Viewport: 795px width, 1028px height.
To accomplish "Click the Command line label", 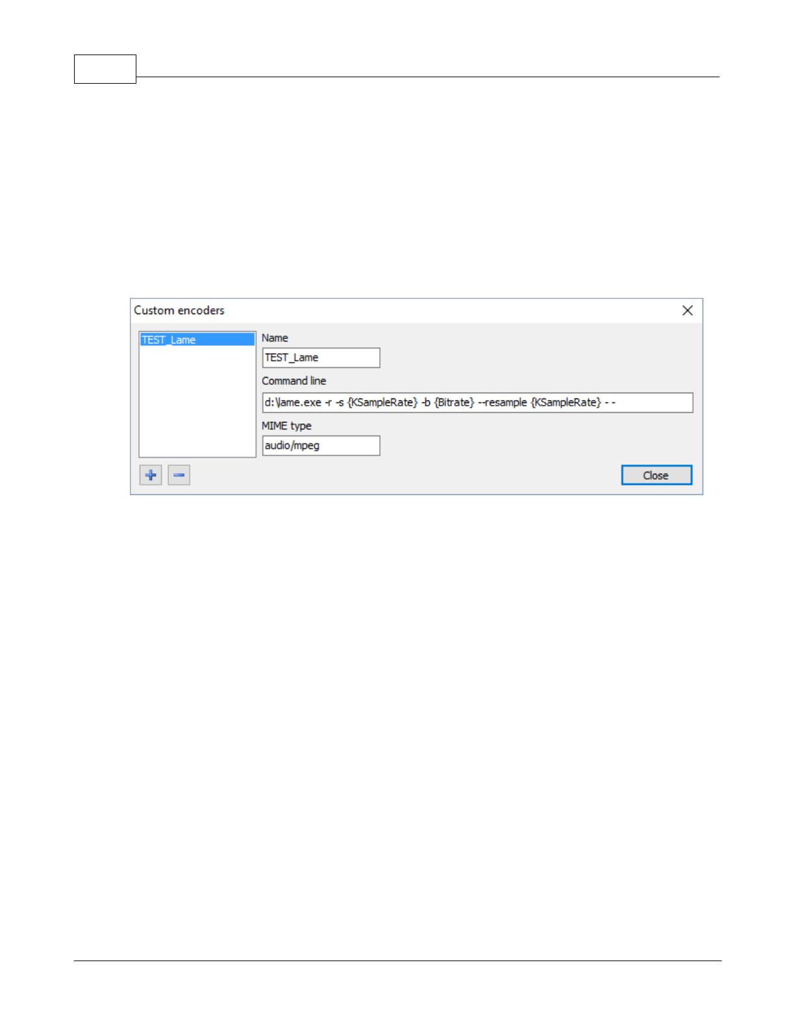I will point(294,381).
